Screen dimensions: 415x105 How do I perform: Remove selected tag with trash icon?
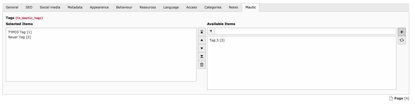(x=202, y=65)
